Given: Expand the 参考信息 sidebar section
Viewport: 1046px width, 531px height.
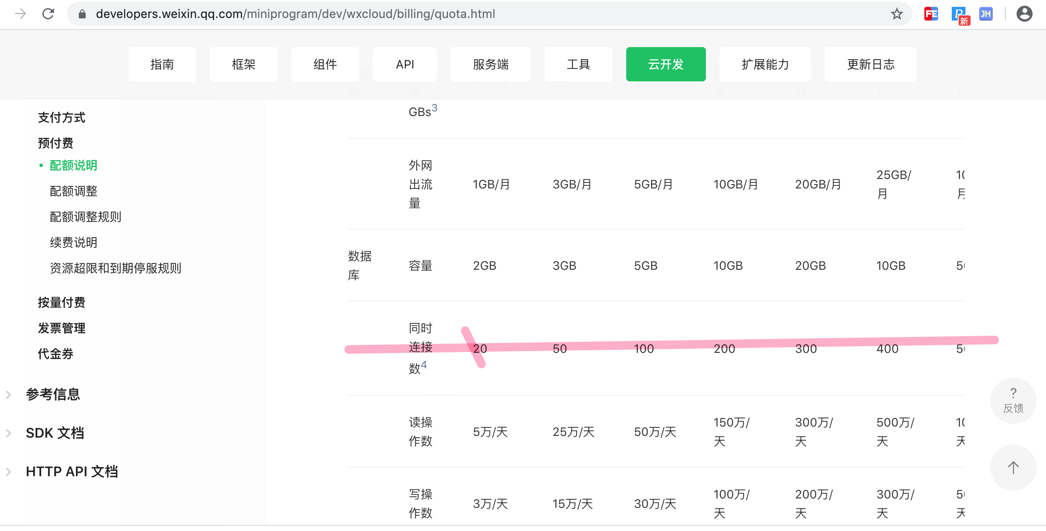Looking at the screenshot, I should click(53, 394).
